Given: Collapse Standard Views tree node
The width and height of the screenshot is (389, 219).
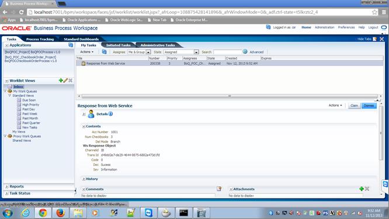Looking at the screenshot, I should [9, 96].
